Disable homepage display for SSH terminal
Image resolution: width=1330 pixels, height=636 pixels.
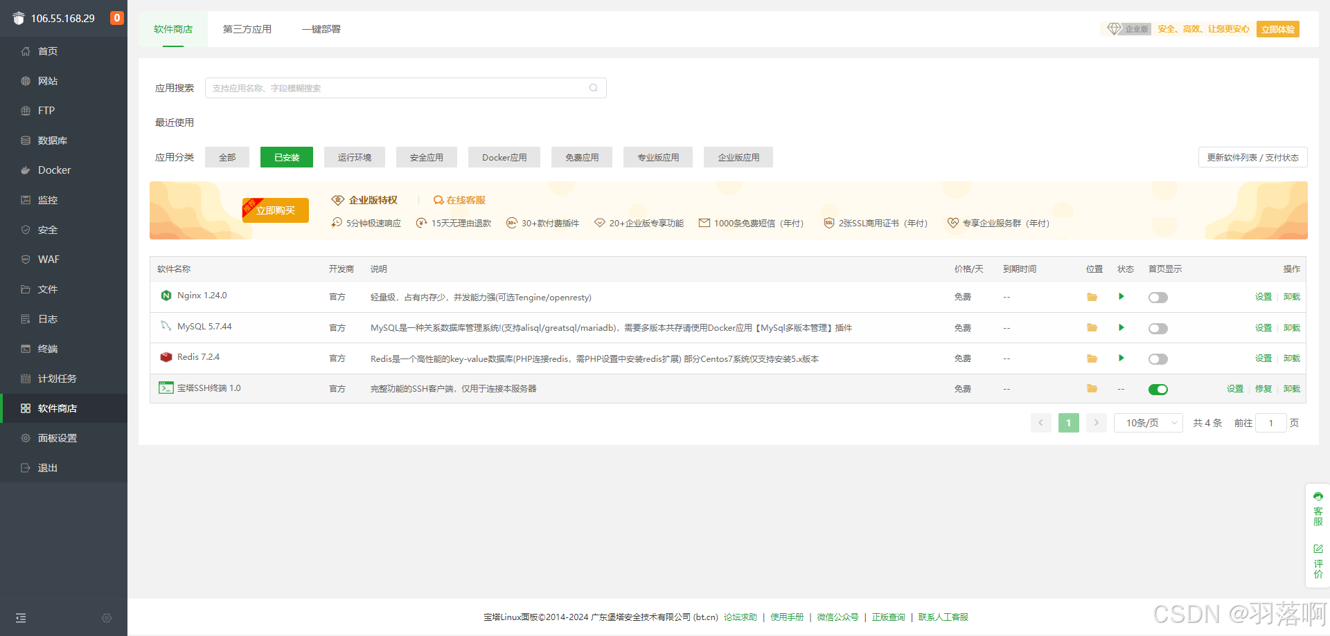1158,390
